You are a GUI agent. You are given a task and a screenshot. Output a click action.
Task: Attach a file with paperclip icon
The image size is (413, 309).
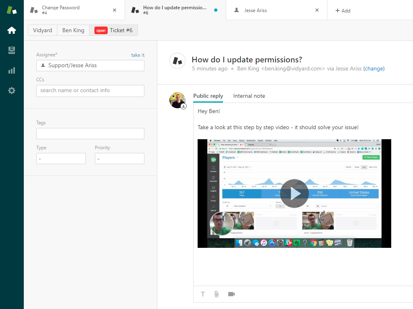(x=217, y=294)
